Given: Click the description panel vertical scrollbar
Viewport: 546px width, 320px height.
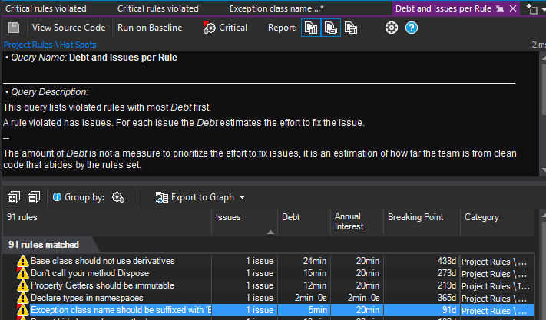Looking at the screenshot, I should 544,89.
